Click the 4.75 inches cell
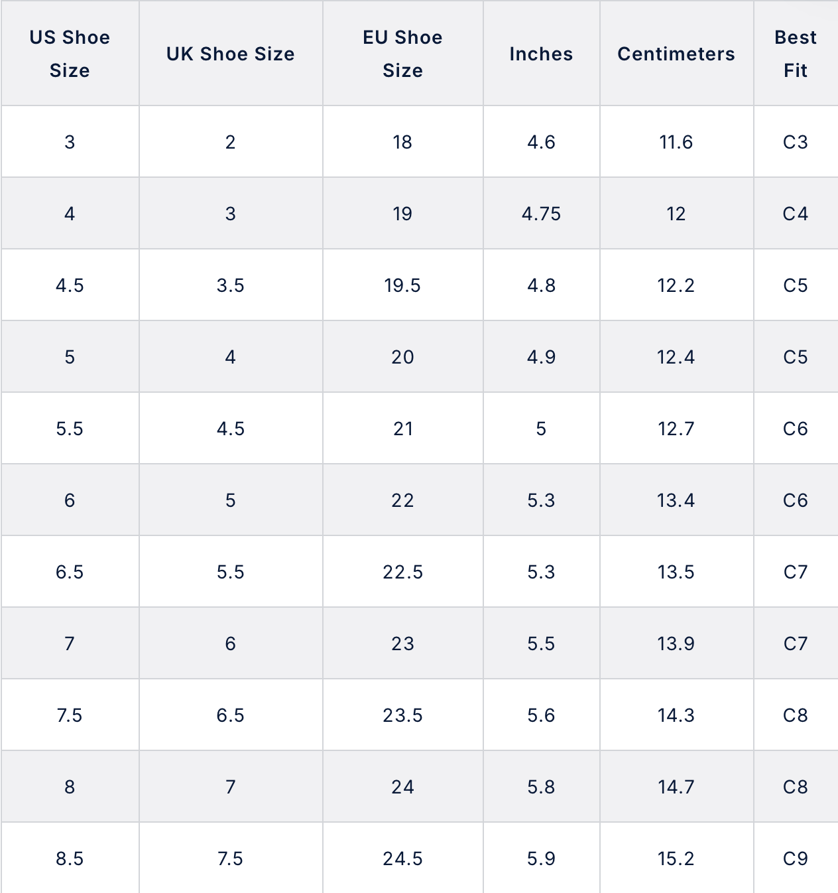This screenshot has width=838, height=893. (x=542, y=213)
